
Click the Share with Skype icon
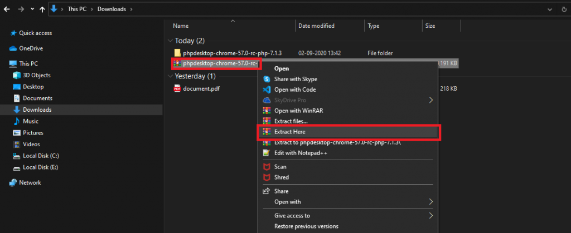[x=266, y=79]
